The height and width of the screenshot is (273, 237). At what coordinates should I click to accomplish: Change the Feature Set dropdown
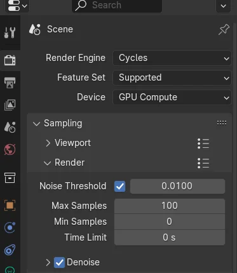[172, 77]
